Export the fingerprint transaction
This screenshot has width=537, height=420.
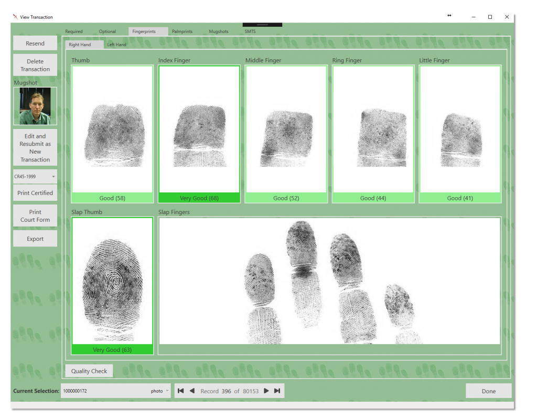pyautogui.click(x=35, y=239)
